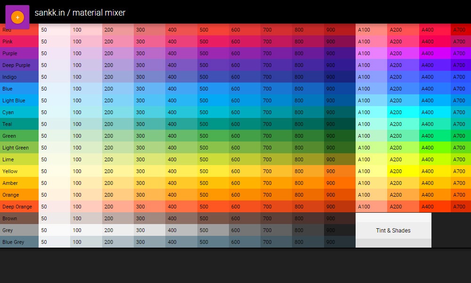Select the Amber A700 swatch
The width and height of the screenshot is (471, 283).
pyautogui.click(x=460, y=183)
